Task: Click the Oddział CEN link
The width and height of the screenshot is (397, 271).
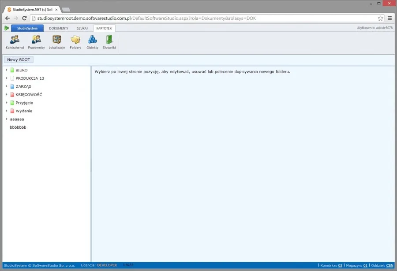Action: [390, 265]
